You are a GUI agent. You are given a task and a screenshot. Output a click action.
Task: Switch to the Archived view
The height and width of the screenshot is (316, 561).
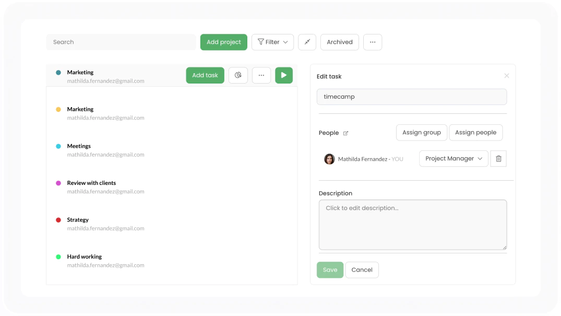tap(339, 42)
